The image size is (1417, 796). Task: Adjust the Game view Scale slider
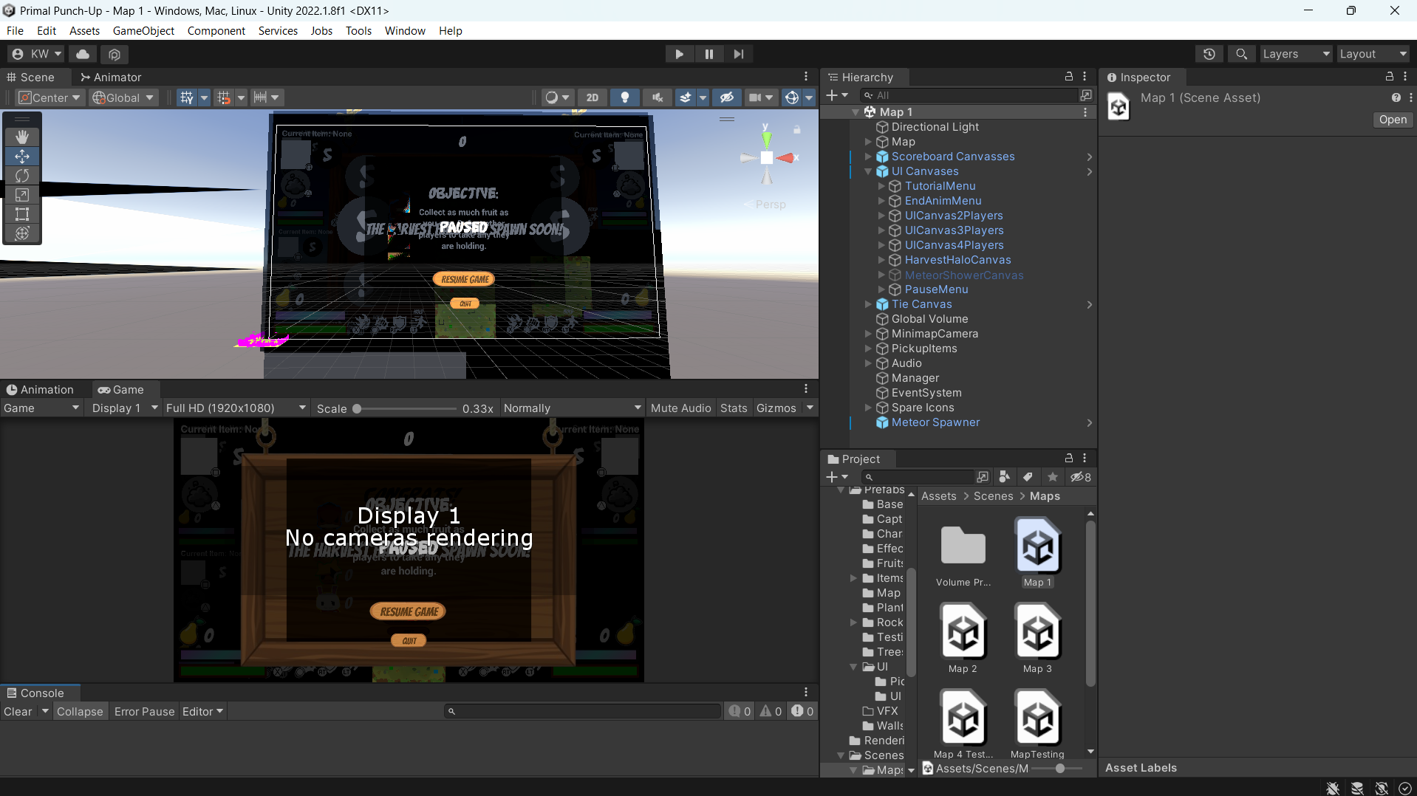click(357, 408)
